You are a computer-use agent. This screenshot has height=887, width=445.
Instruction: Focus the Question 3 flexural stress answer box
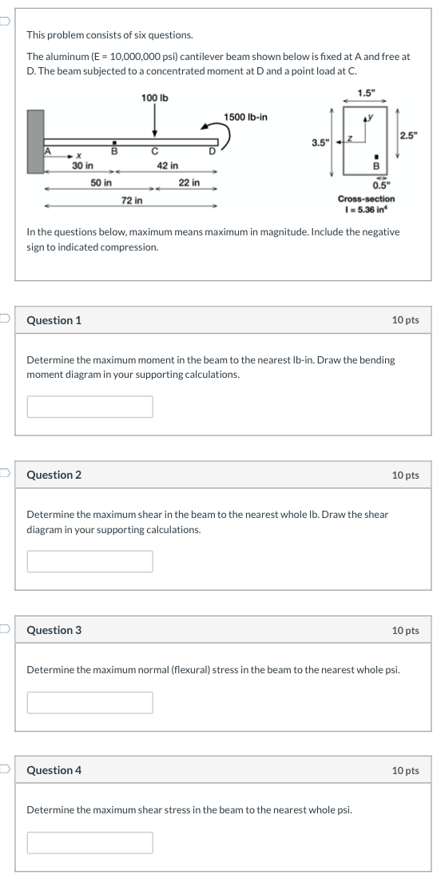pyautogui.click(x=89, y=703)
